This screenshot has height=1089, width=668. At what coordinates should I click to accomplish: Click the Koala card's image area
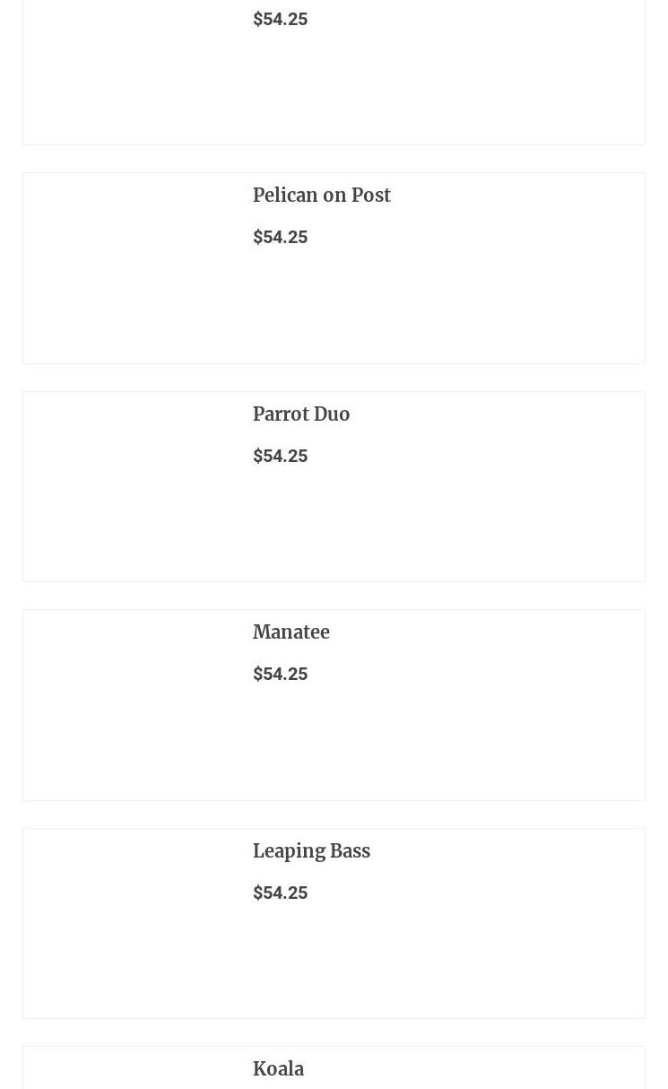tap(131, 1072)
